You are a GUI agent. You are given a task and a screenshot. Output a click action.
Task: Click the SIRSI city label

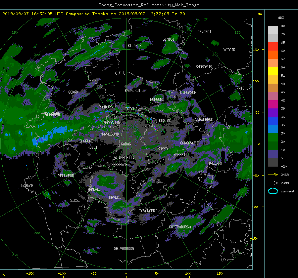point(75,200)
